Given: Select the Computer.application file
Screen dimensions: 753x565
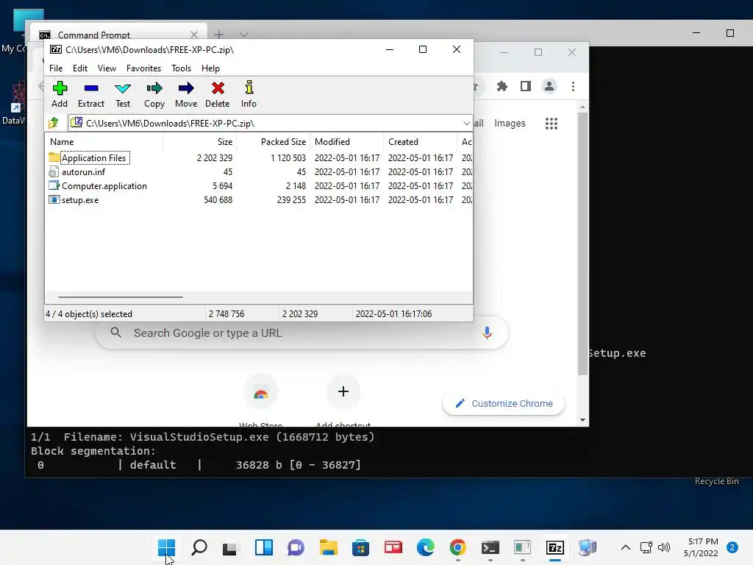Looking at the screenshot, I should [104, 185].
